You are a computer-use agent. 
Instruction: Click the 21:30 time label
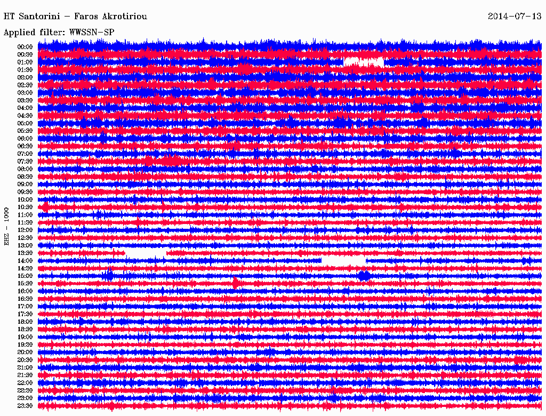coord(25,375)
